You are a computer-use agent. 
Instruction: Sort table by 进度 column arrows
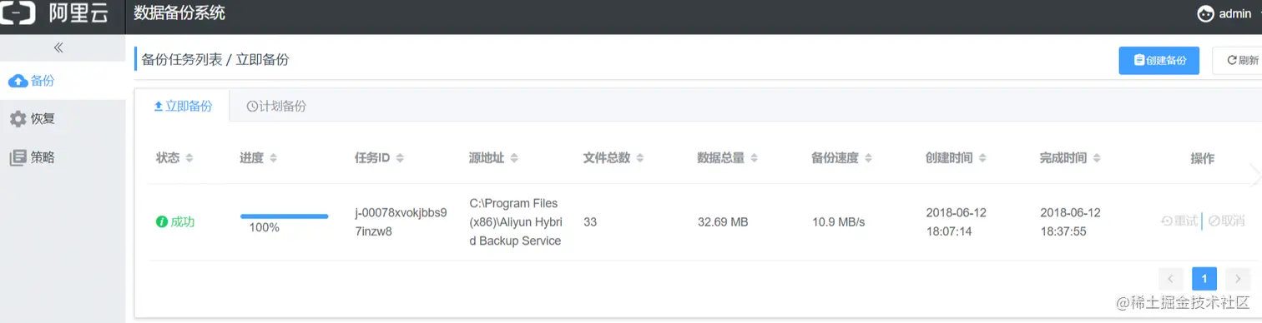pyautogui.click(x=274, y=158)
